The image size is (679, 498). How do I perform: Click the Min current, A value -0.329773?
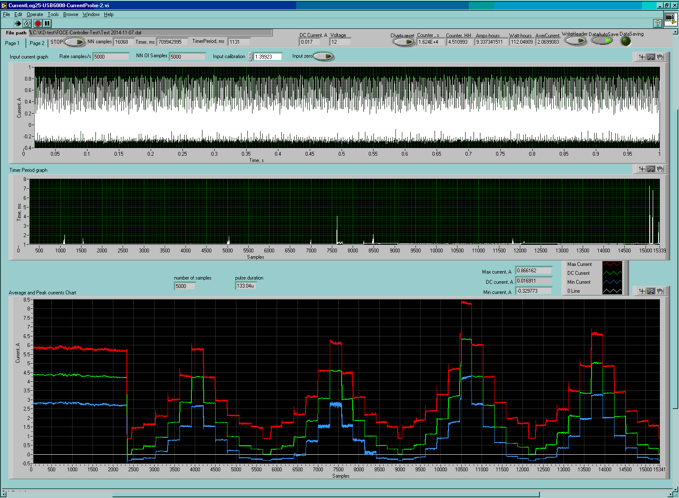533,291
